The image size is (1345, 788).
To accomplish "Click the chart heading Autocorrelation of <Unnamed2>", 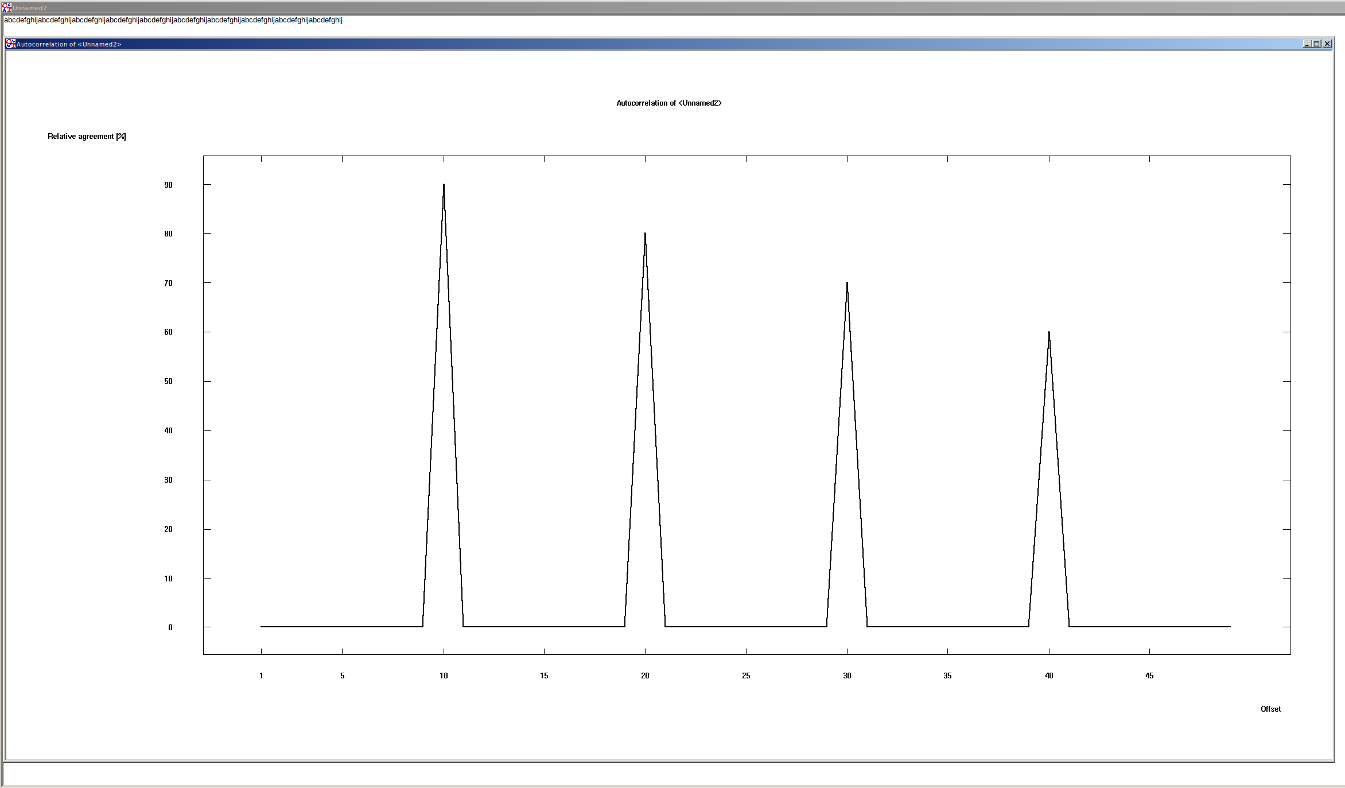I will coord(669,103).
